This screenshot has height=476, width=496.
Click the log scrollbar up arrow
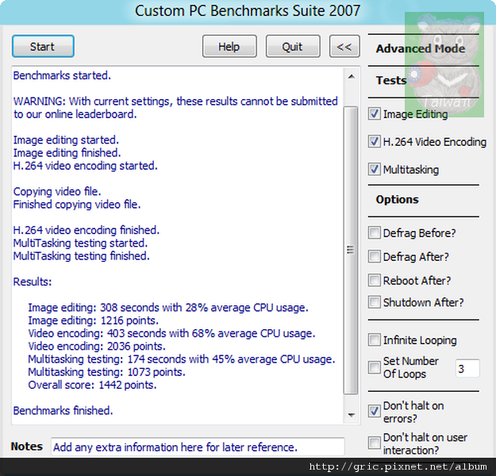[351, 76]
